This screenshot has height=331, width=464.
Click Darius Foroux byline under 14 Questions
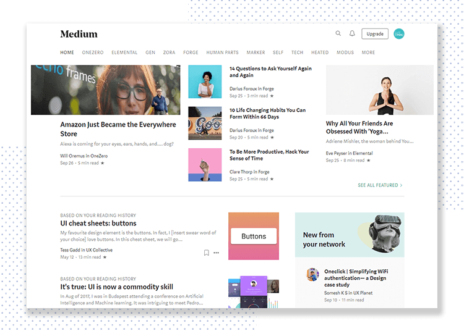click(252, 88)
